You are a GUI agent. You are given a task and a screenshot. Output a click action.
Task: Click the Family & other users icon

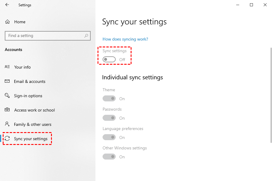click(x=7, y=124)
